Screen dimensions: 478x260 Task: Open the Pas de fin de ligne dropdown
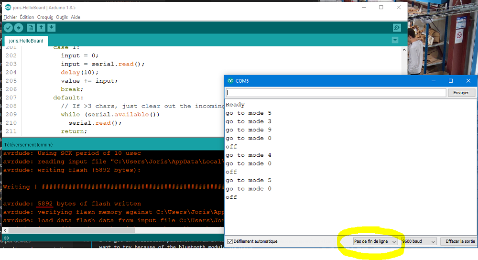(x=375, y=241)
